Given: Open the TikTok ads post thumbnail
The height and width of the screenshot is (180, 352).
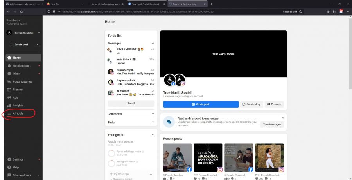Looking at the screenshot, I should [208, 158].
